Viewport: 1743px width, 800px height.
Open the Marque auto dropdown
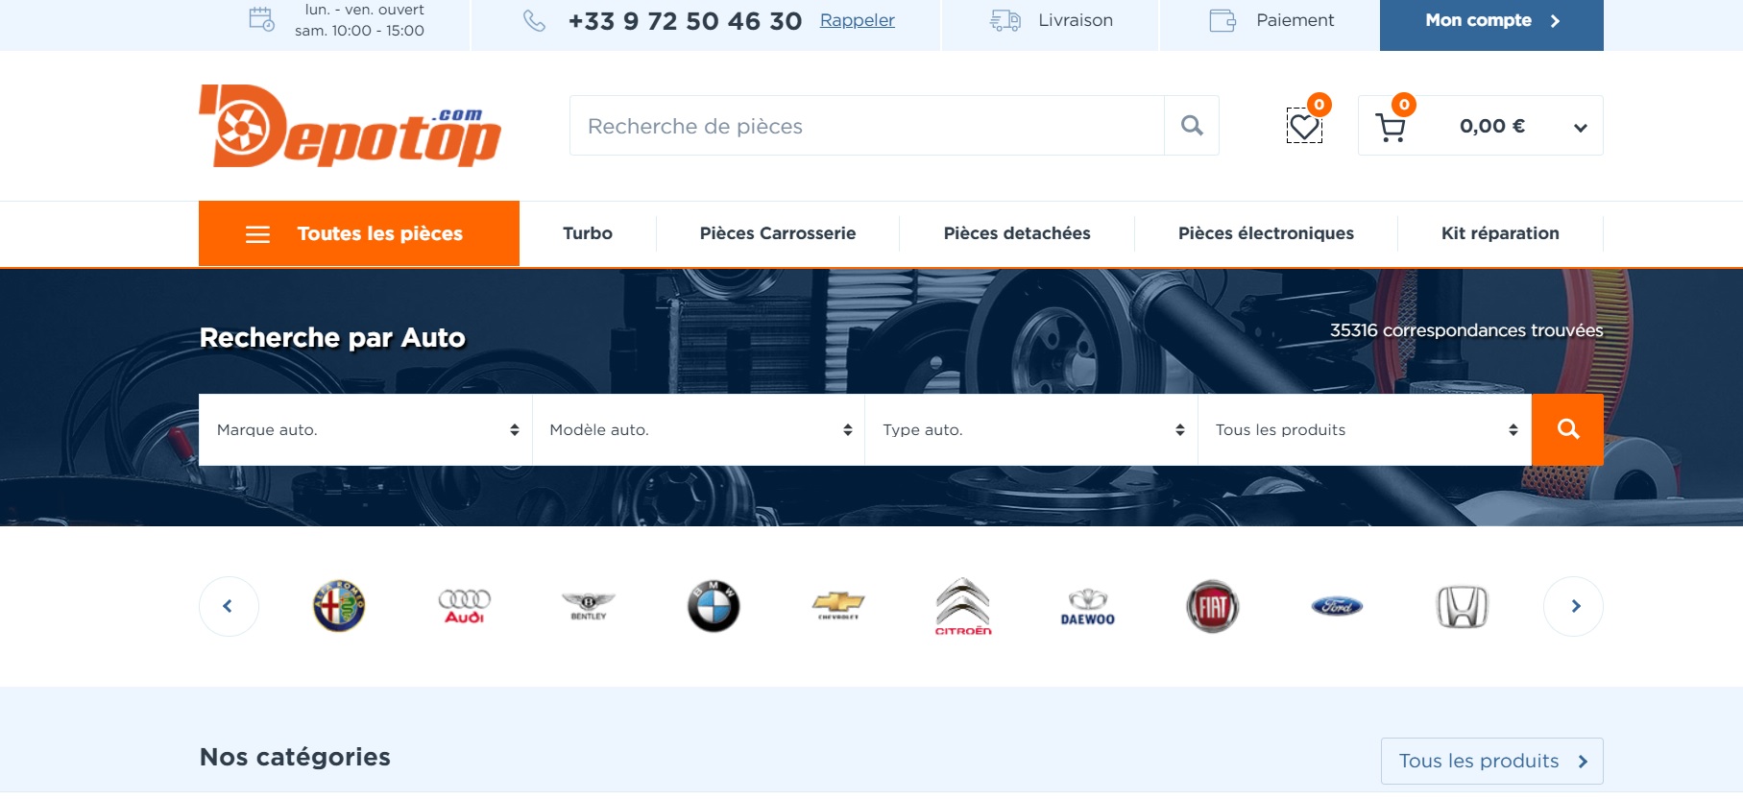(365, 429)
